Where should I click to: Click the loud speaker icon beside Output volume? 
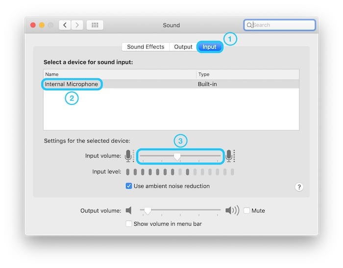pyautogui.click(x=232, y=211)
